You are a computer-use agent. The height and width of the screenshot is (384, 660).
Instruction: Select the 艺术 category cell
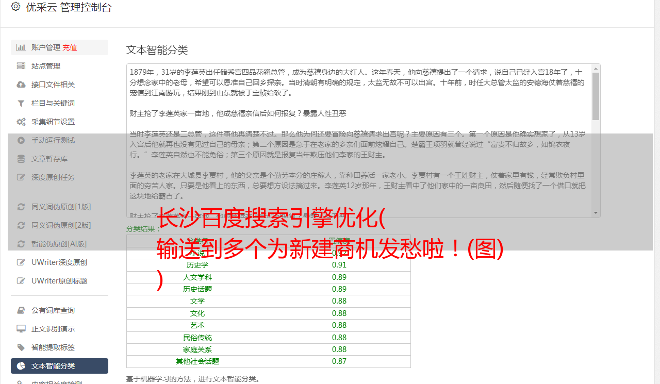point(197,325)
